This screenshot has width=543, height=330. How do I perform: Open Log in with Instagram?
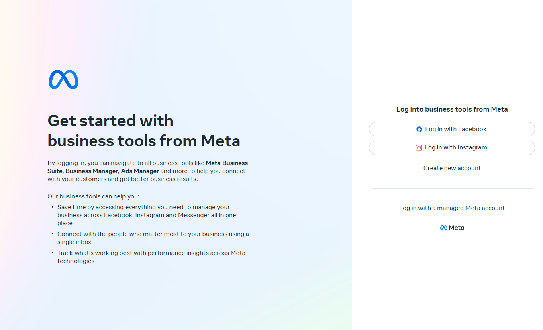coord(452,147)
